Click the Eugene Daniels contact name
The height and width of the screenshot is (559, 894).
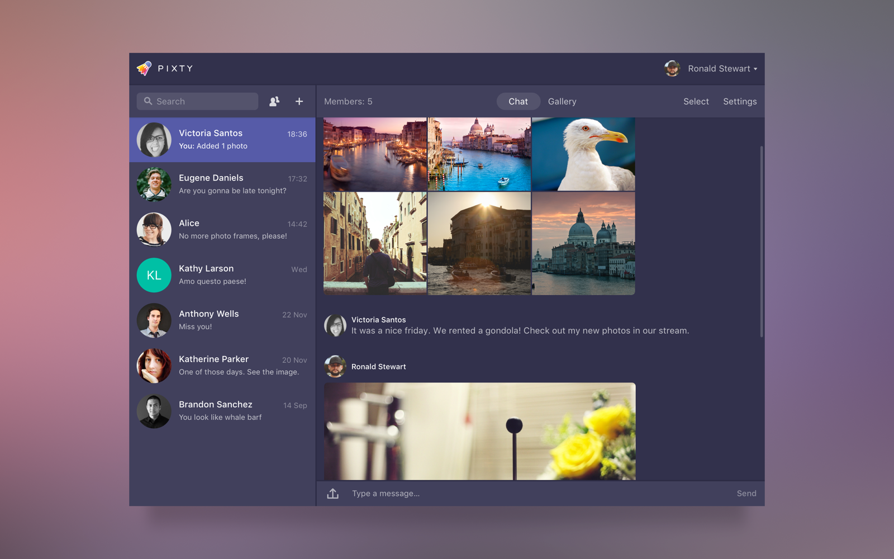click(x=211, y=178)
